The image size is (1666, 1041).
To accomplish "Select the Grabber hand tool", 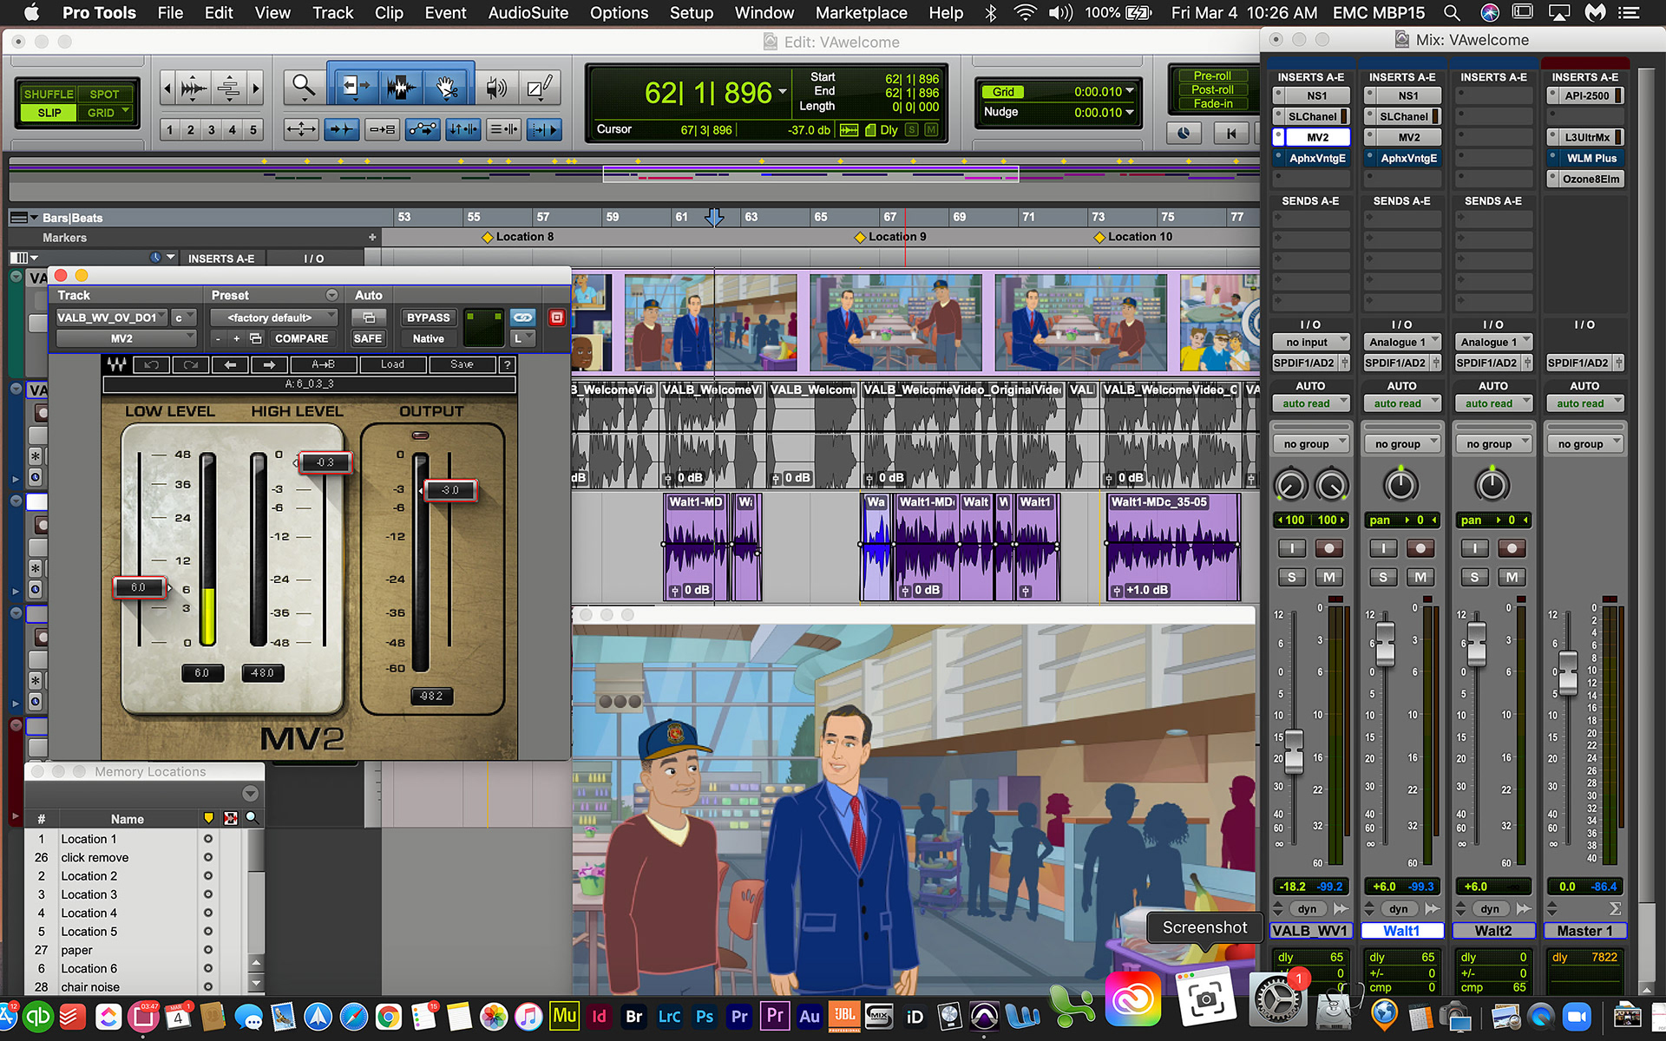I will coord(447,87).
